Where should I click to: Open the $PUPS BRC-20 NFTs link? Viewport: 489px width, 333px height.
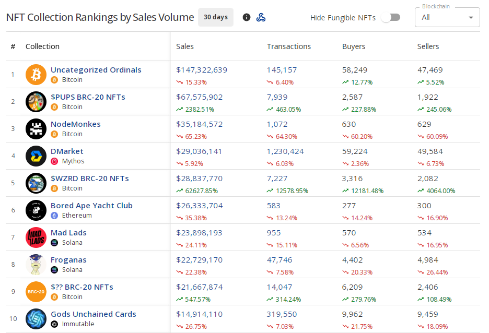(88, 97)
